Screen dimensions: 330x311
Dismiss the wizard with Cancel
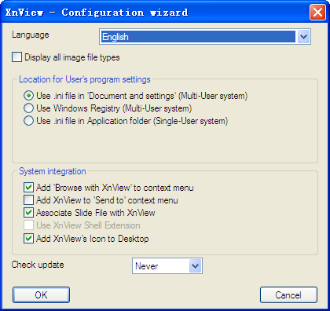[288, 295]
